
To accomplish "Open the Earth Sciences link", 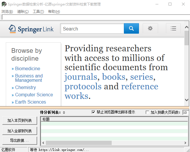I will pyautogui.click(x=30, y=102).
